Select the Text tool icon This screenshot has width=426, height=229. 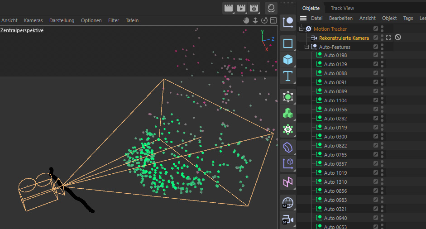288,76
